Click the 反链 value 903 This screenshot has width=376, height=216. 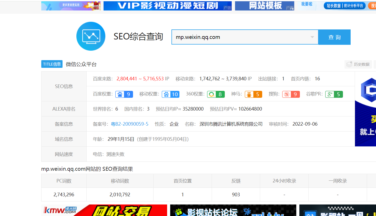tap(236, 195)
